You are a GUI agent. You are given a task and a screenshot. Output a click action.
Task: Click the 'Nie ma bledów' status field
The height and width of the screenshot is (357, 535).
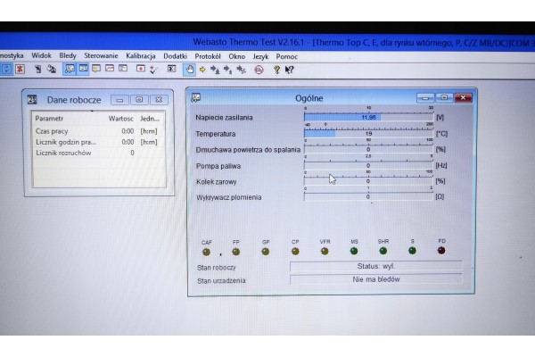click(376, 279)
